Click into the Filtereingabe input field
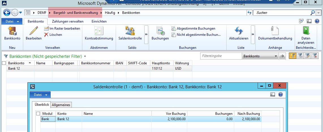 point(221,56)
